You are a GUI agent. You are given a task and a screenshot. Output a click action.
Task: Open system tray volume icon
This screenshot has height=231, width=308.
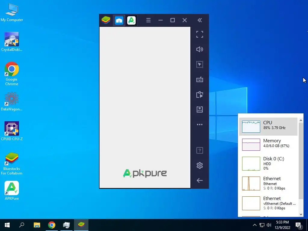point(269,225)
